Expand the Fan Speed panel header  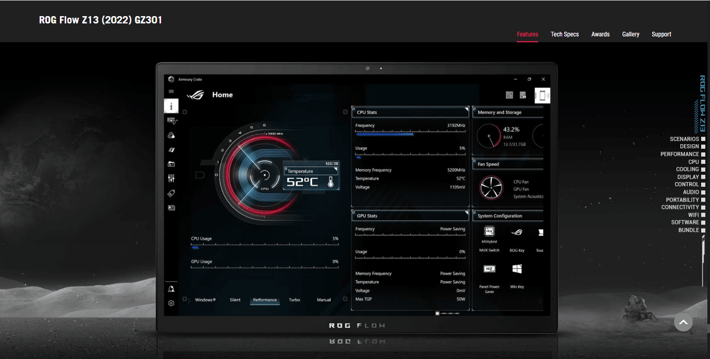(508, 164)
